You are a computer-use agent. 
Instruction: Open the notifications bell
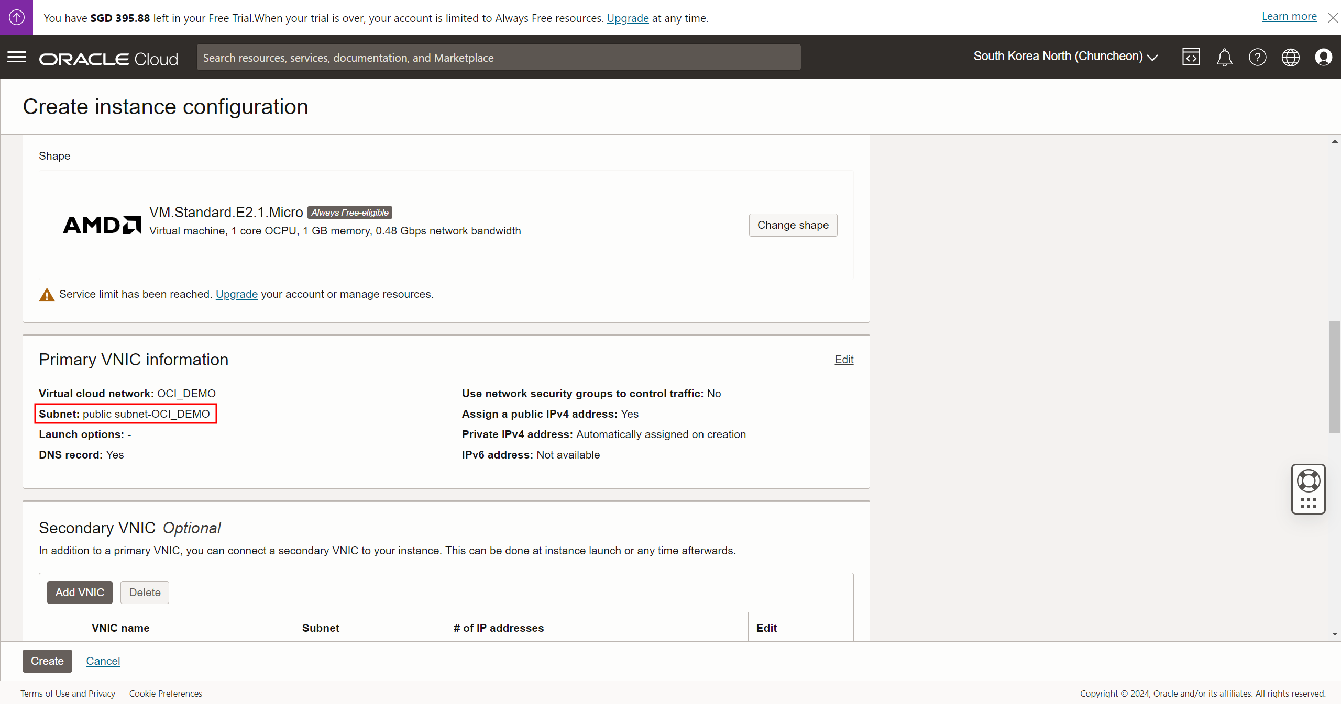(1224, 57)
